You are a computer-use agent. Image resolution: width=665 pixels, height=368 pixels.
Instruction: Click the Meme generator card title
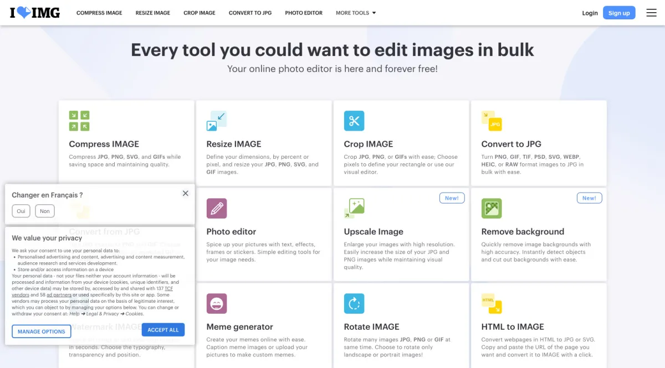click(x=240, y=326)
